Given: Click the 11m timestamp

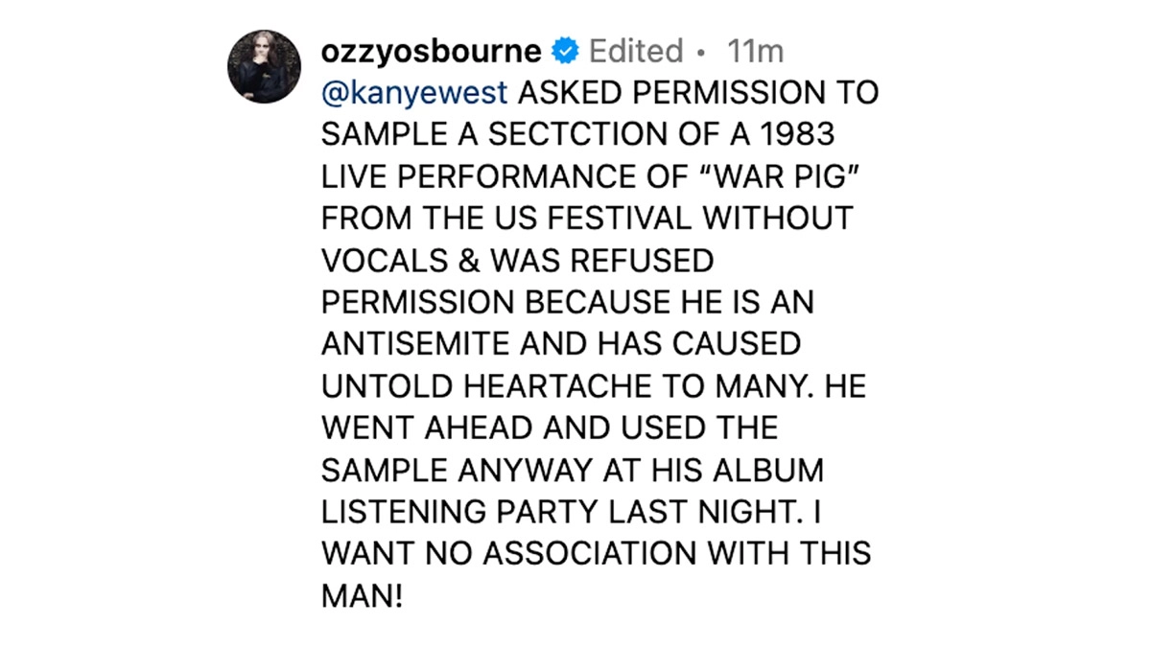Looking at the screenshot, I should pos(756,51).
